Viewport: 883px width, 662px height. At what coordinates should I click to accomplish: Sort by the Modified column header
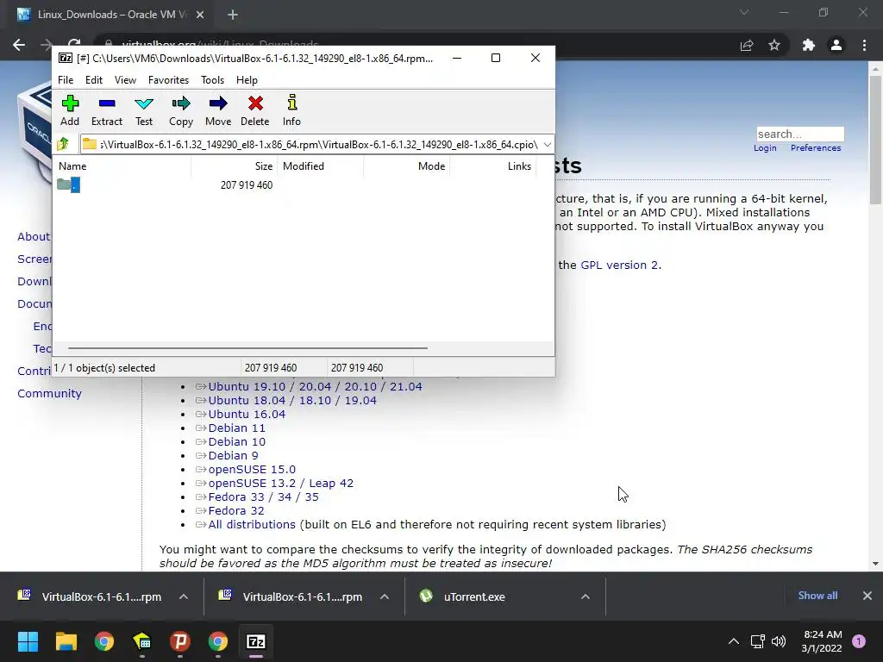tap(321, 166)
